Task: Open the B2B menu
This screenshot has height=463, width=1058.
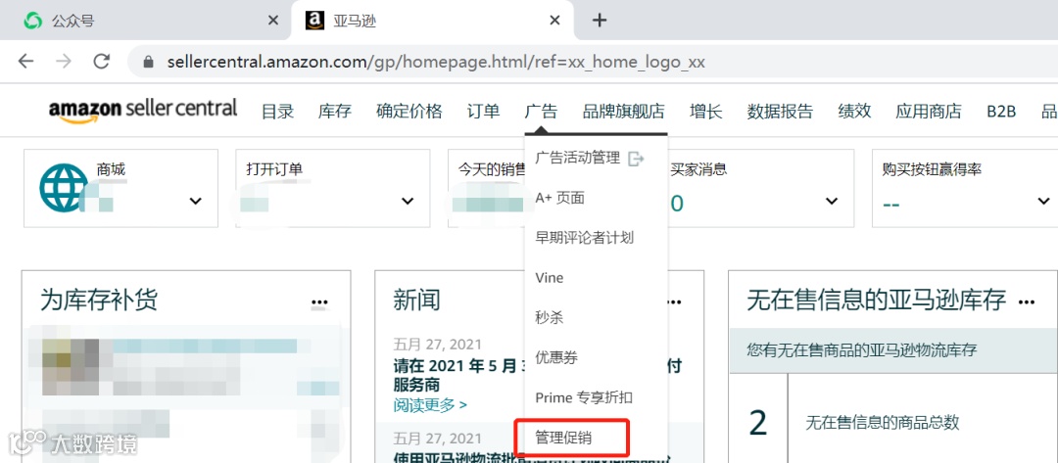Action: pyautogui.click(x=1001, y=112)
